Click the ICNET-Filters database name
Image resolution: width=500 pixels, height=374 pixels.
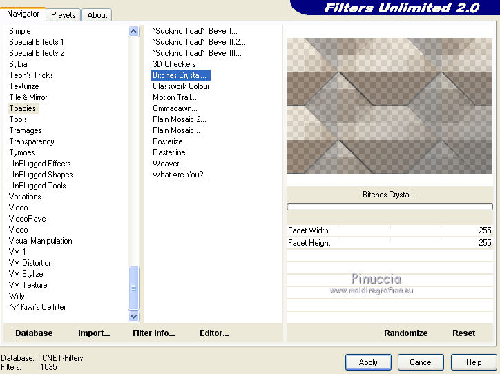click(x=61, y=358)
